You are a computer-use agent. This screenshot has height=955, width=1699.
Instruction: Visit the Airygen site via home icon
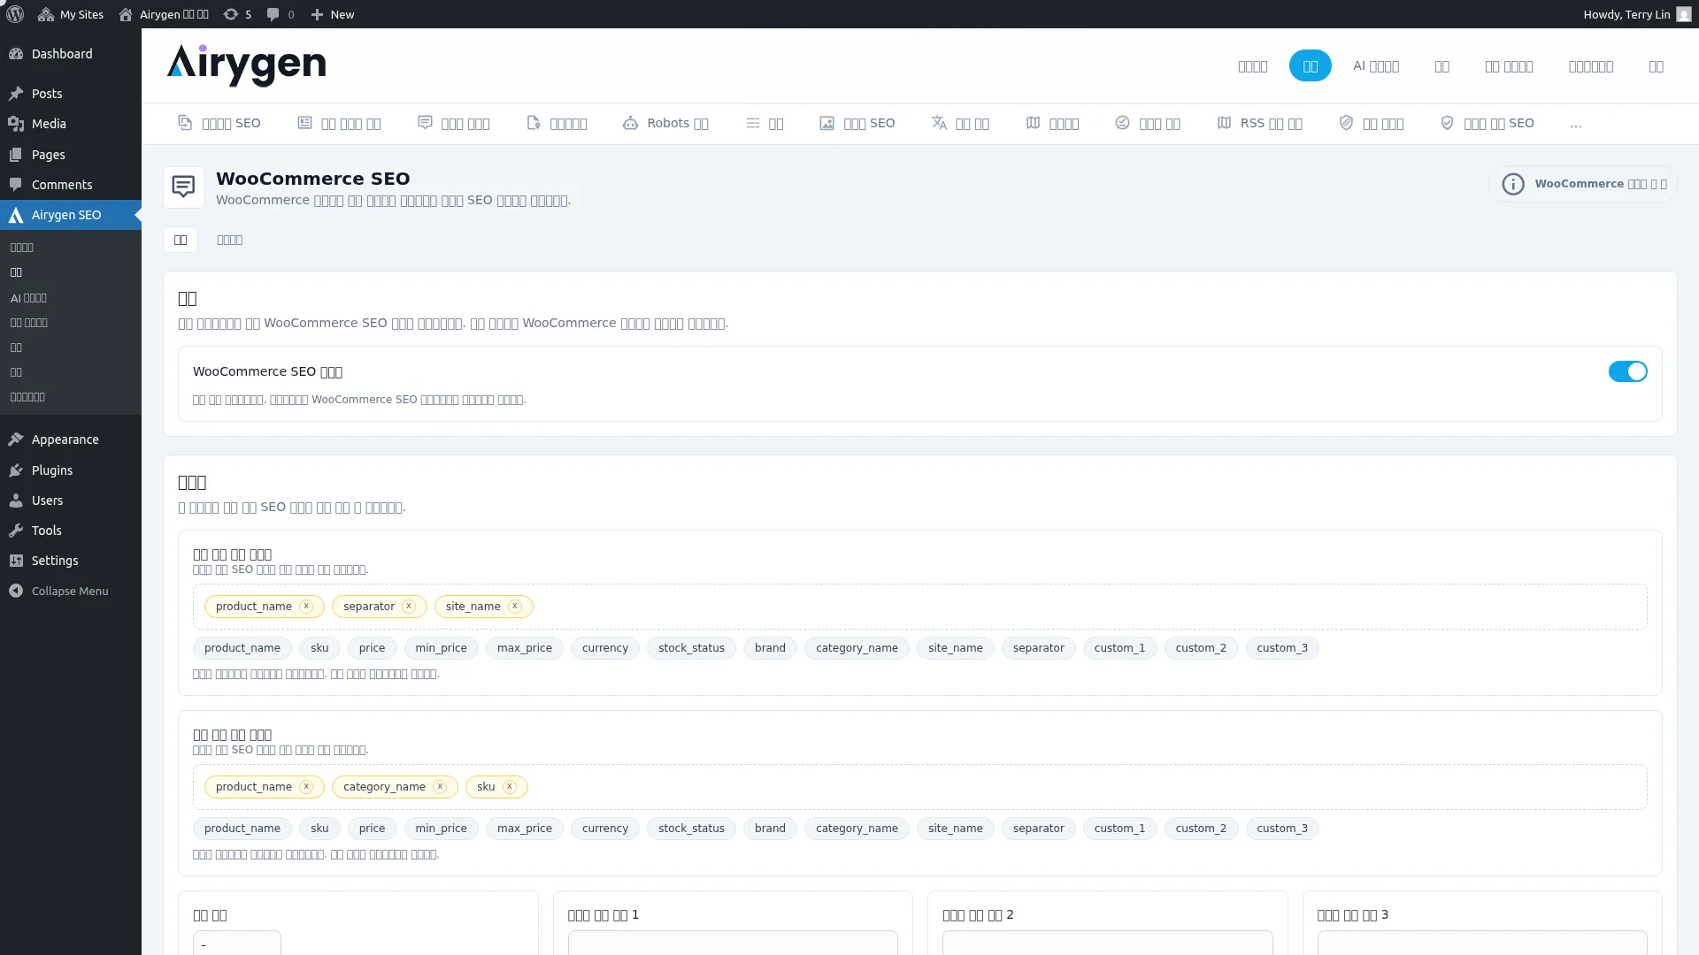pyautogui.click(x=164, y=14)
